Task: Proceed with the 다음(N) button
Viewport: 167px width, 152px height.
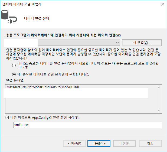Action: click(99, 144)
